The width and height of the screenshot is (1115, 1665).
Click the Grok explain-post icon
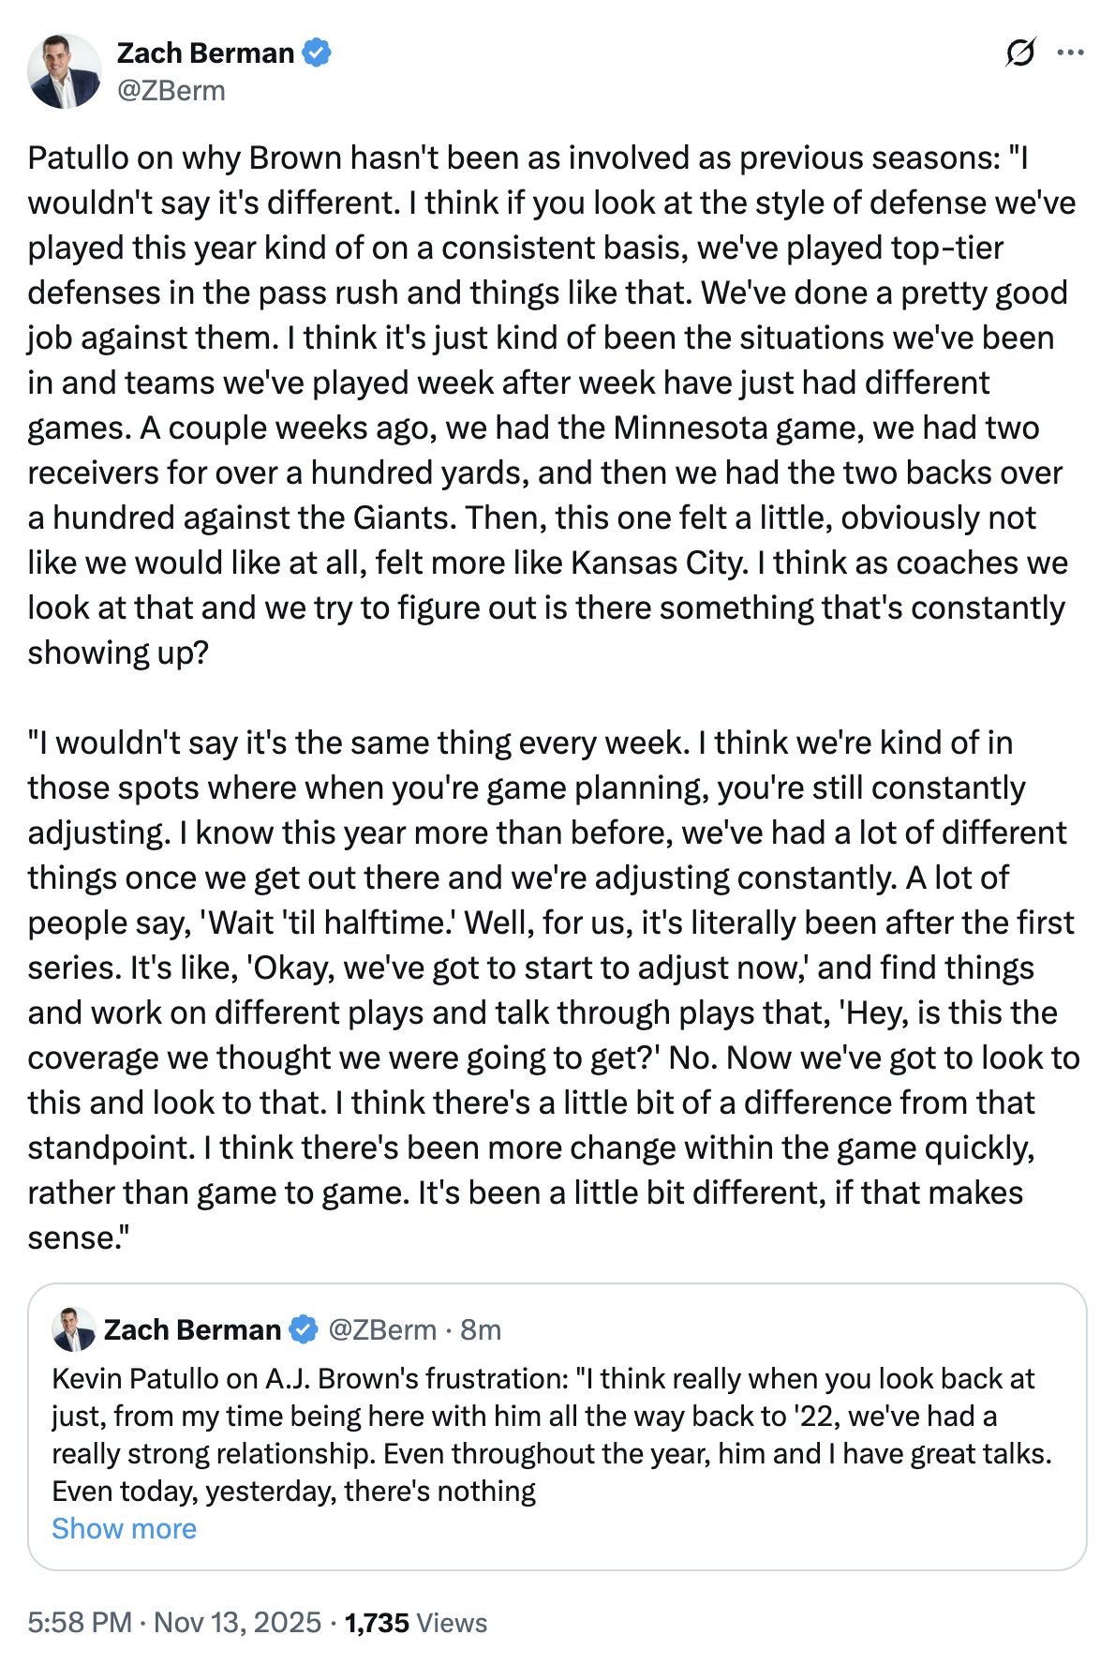(1019, 52)
